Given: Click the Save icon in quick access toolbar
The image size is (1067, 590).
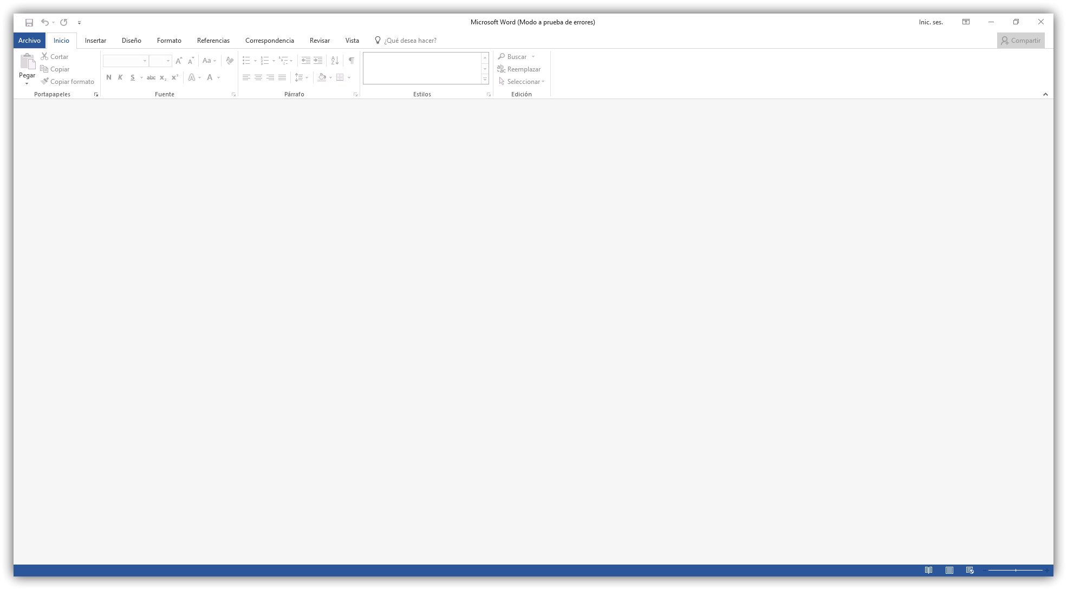Looking at the screenshot, I should pyautogui.click(x=29, y=22).
